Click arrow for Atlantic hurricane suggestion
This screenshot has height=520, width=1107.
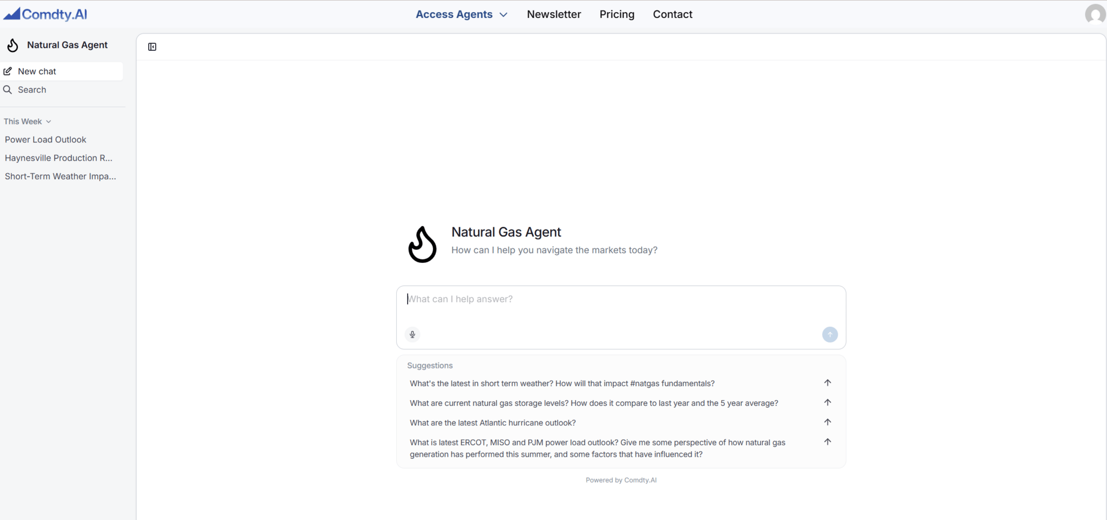[827, 422]
